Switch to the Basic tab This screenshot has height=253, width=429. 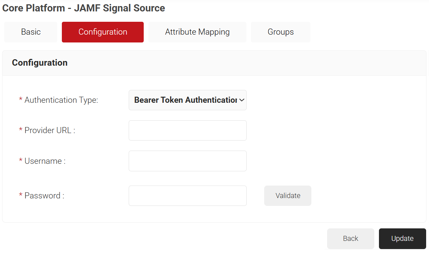31,32
